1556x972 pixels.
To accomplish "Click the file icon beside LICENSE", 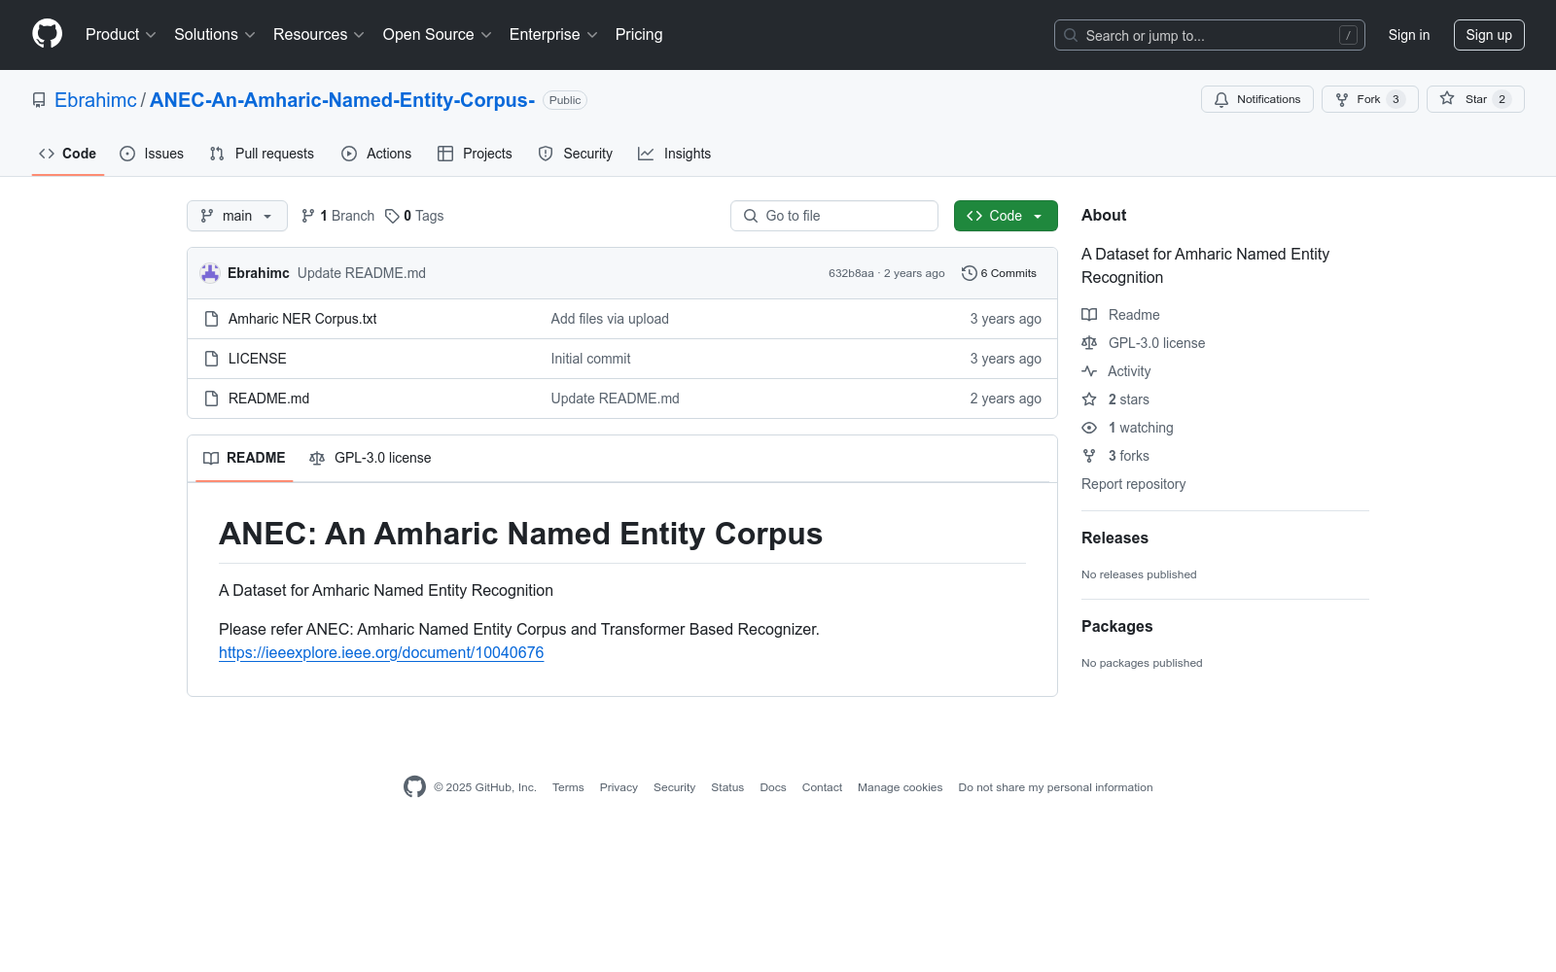I will (x=212, y=359).
